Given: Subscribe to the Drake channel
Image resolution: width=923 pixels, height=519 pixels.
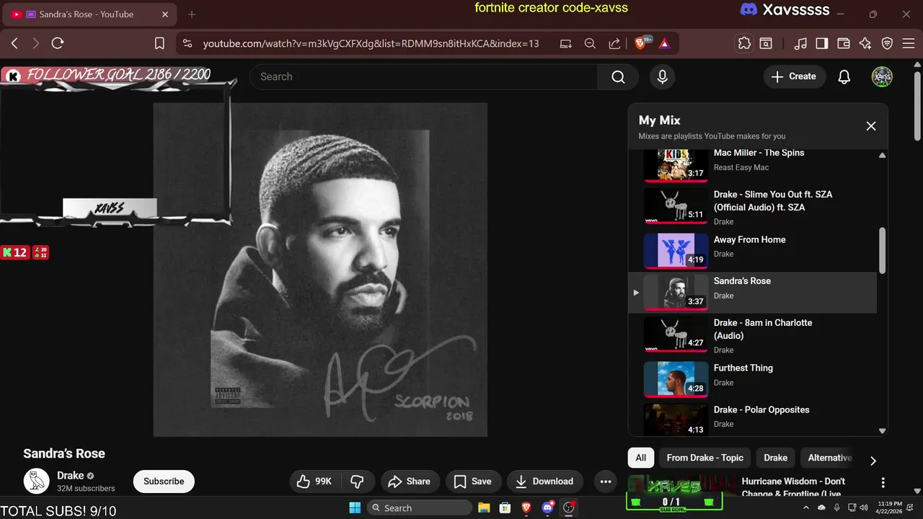Looking at the screenshot, I should [x=164, y=482].
